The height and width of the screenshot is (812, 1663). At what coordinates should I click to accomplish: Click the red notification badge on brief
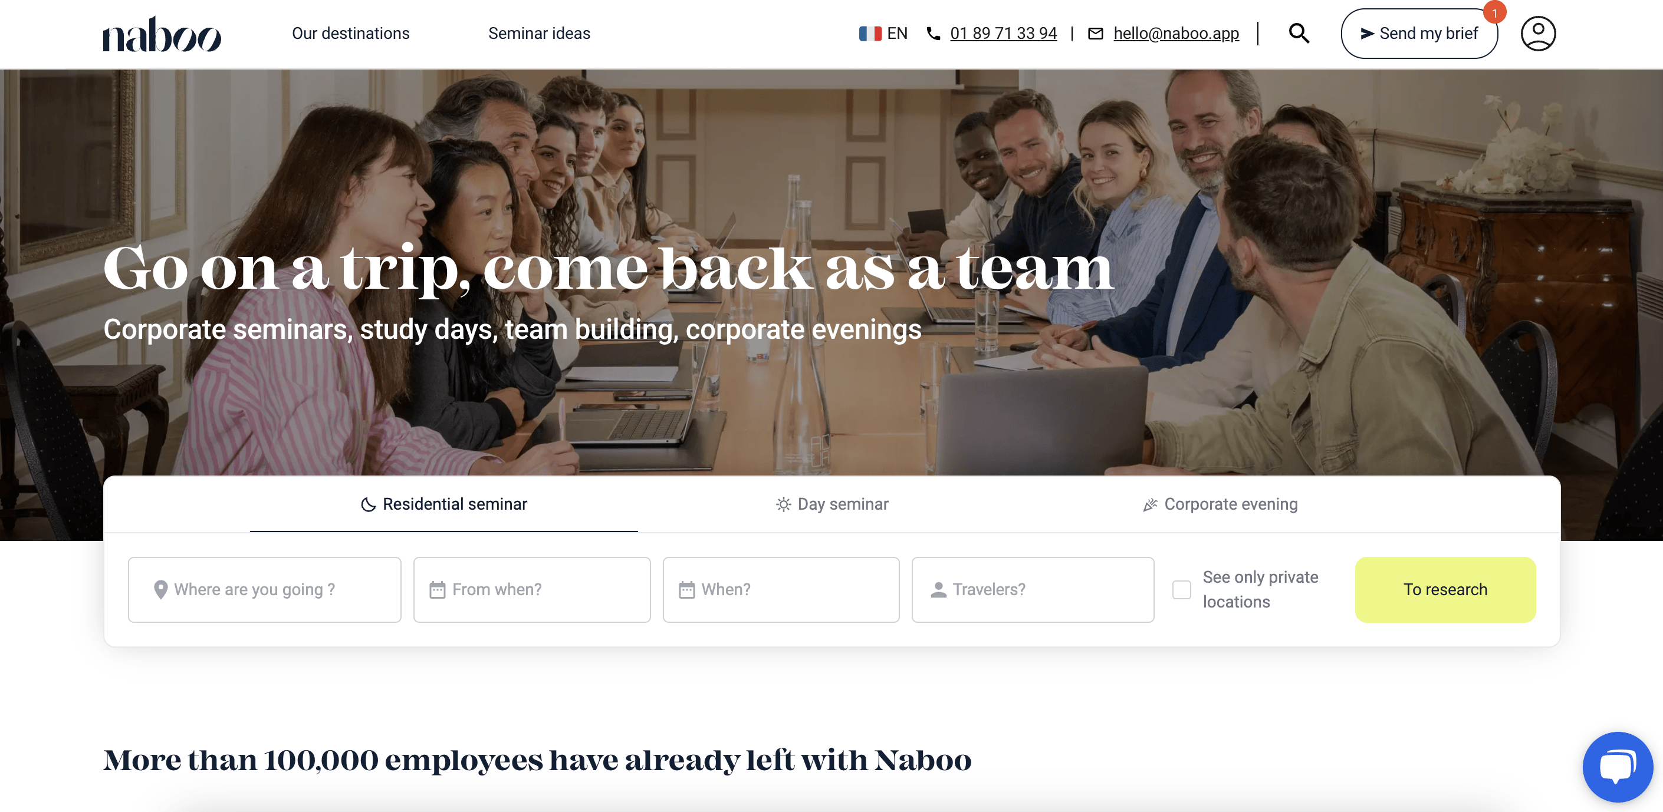click(x=1494, y=13)
